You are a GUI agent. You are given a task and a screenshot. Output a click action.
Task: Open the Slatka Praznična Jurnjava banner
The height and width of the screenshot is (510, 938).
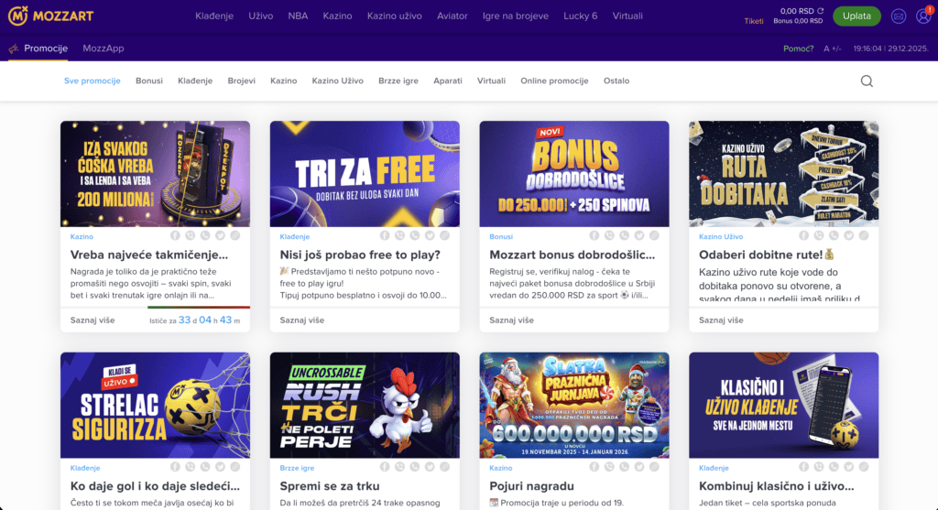[574, 406]
